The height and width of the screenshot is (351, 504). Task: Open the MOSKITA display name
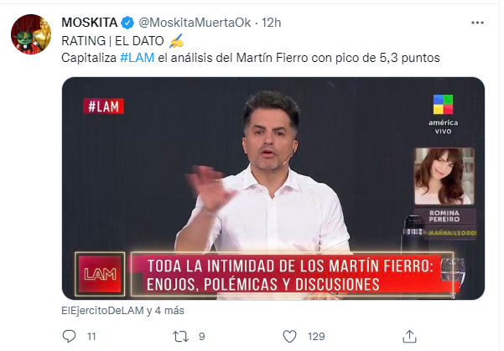[90, 23]
